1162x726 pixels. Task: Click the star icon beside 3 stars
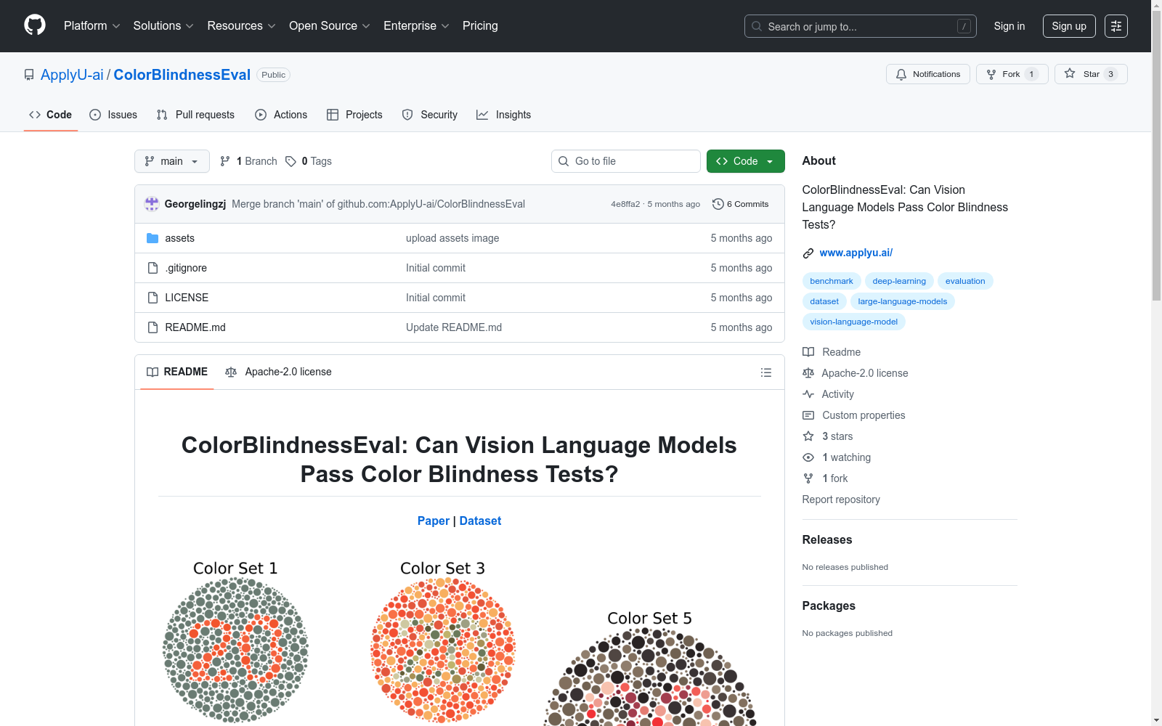click(808, 436)
